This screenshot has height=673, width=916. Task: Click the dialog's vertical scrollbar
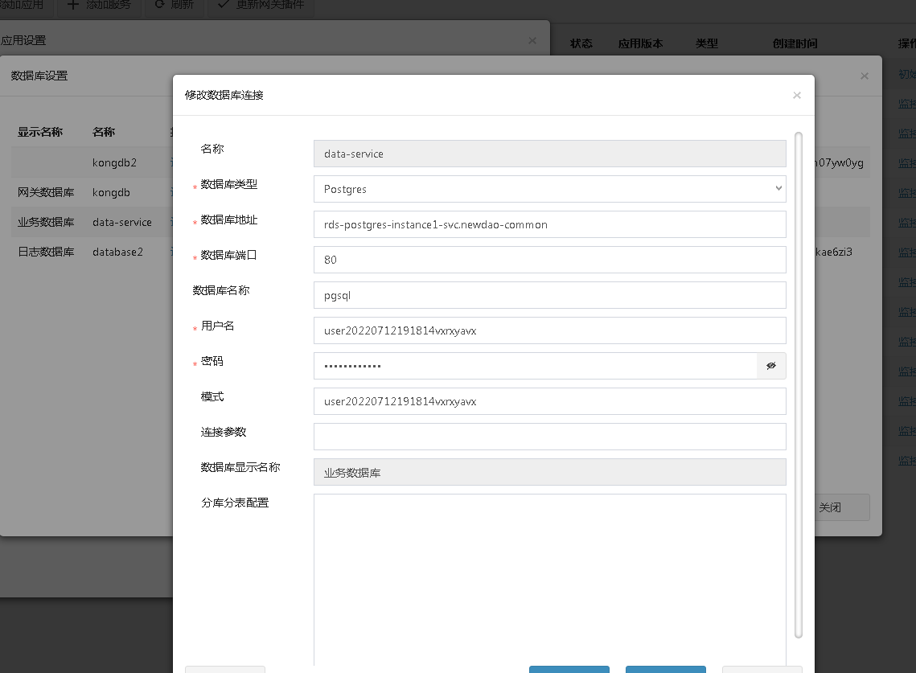(798, 386)
